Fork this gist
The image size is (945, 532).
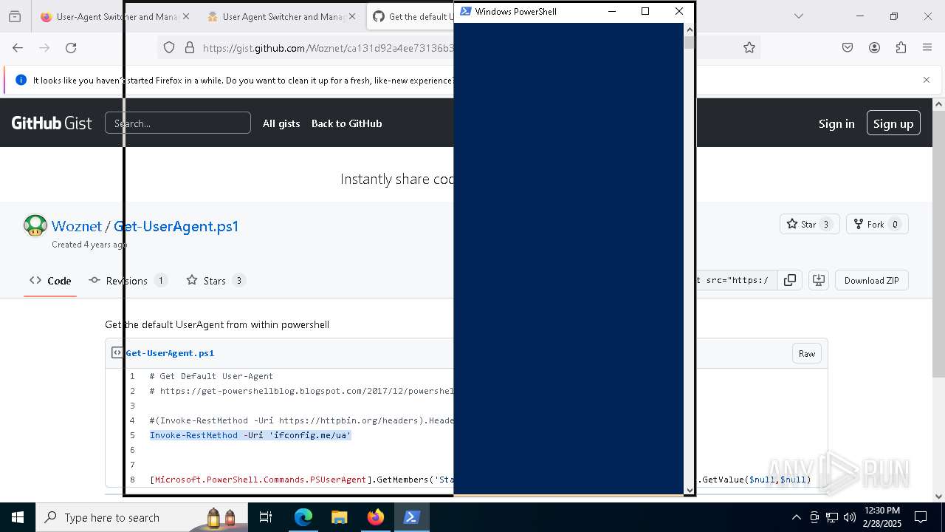point(877,224)
